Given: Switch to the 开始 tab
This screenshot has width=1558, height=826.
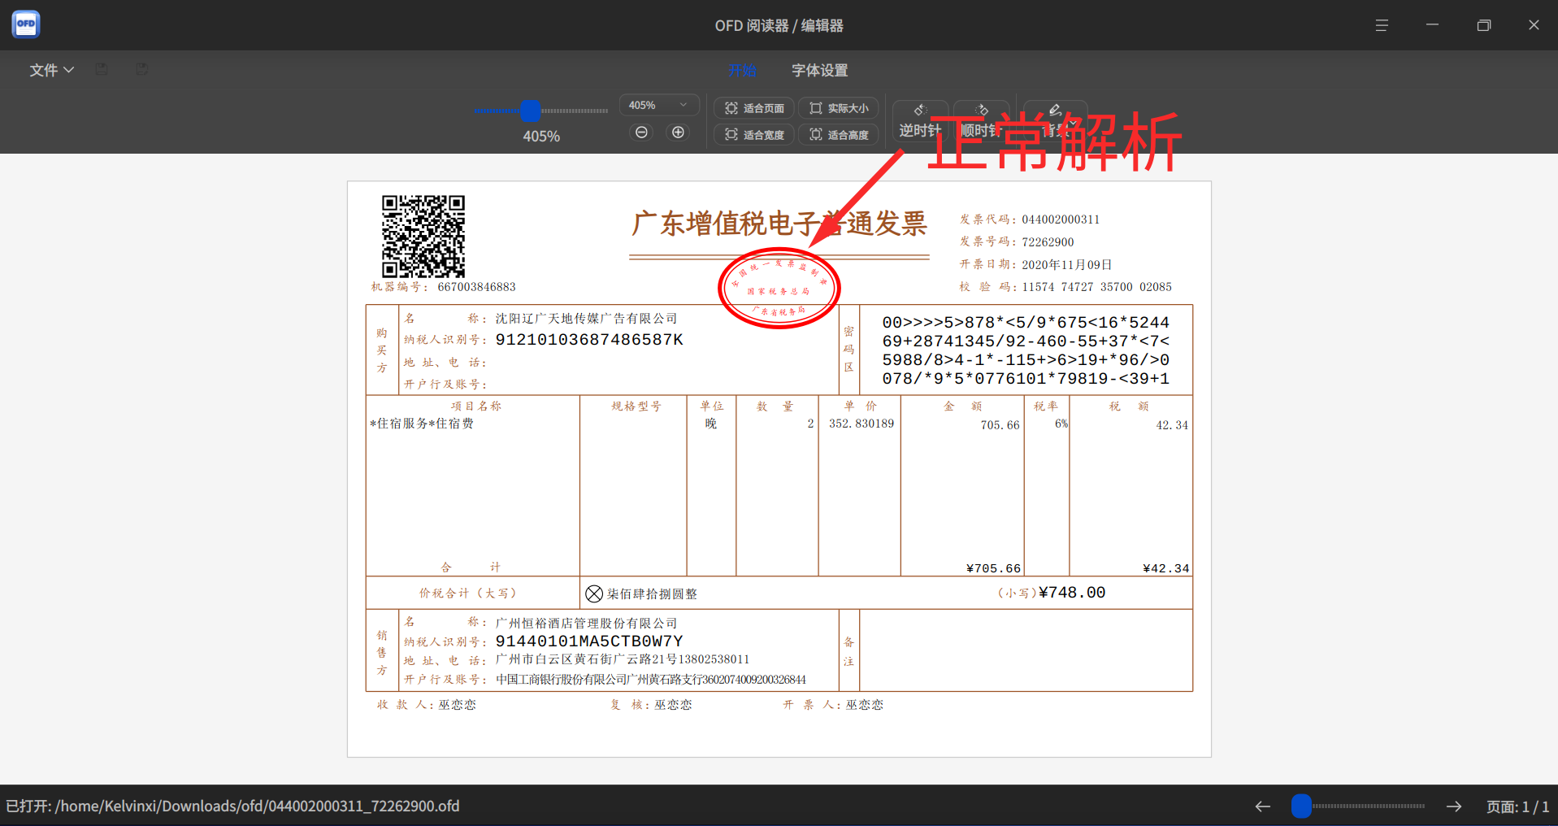Looking at the screenshot, I should pos(742,71).
